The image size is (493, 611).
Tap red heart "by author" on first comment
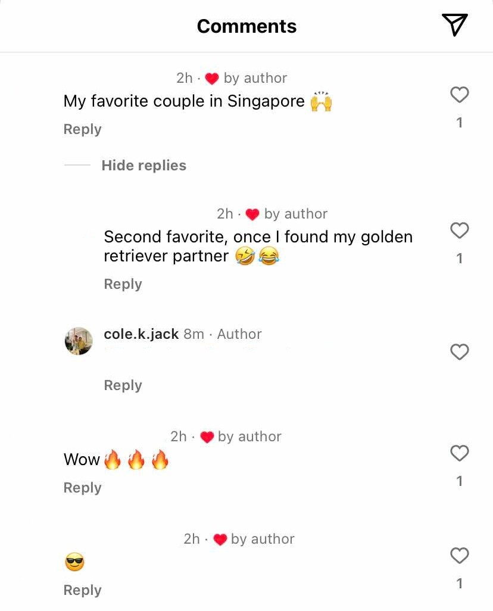pyautogui.click(x=212, y=79)
